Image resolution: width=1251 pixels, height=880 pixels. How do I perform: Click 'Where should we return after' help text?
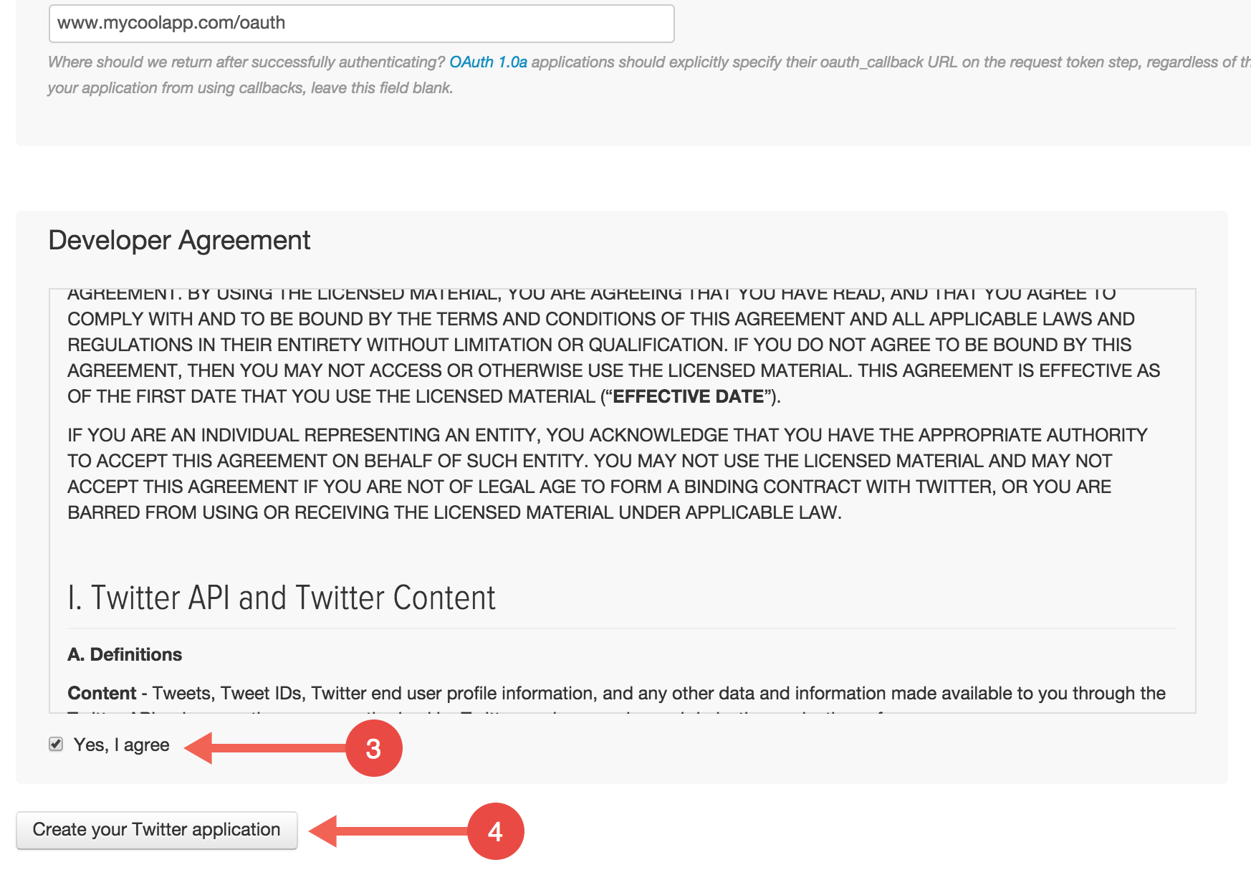click(649, 75)
